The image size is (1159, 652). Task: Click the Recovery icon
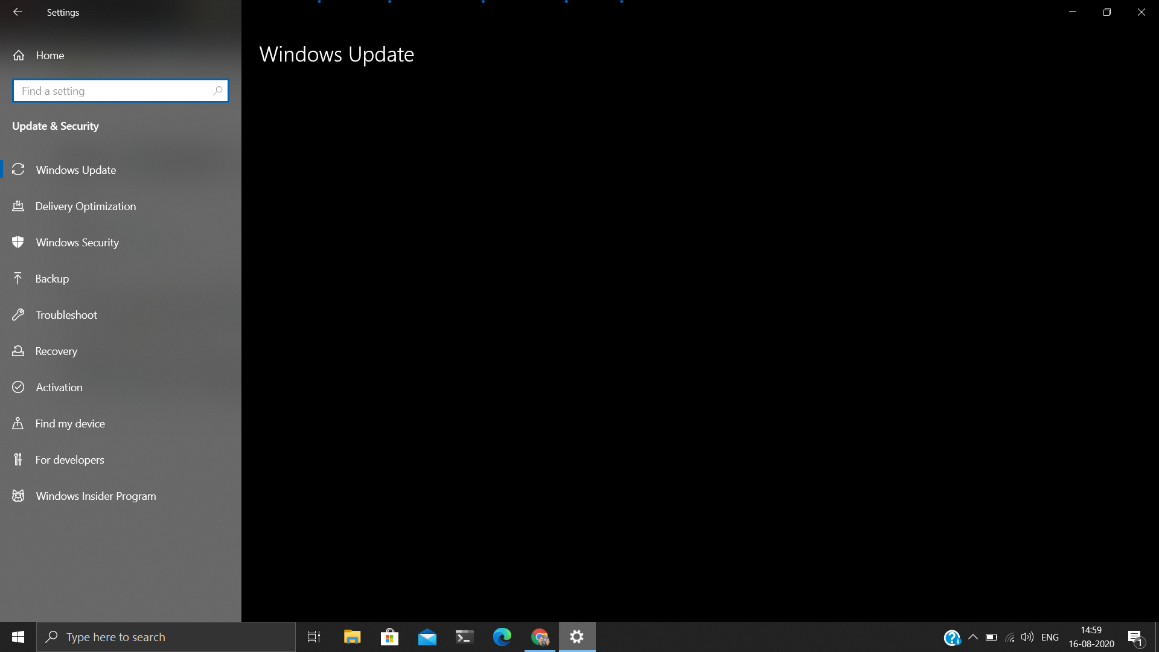[x=18, y=351]
